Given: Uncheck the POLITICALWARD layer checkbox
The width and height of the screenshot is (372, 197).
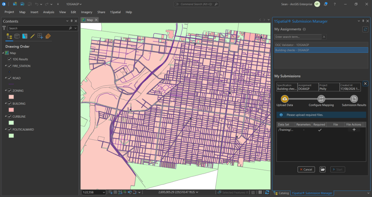Looking at the screenshot, I should (10, 129).
